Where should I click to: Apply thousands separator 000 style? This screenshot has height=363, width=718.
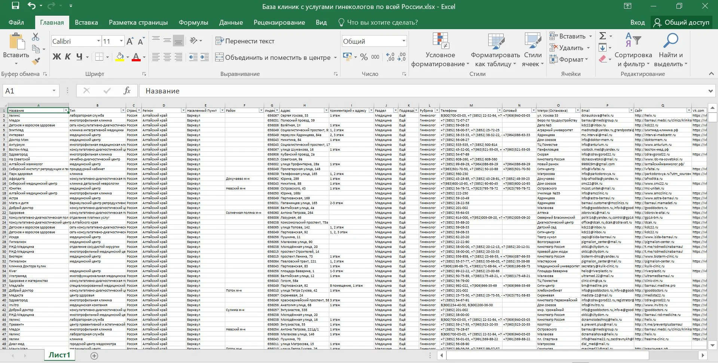click(375, 57)
